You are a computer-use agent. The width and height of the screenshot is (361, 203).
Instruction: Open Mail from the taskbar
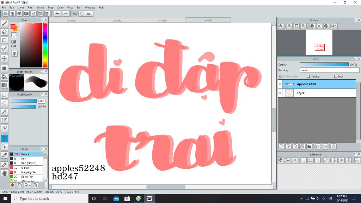tap(116, 198)
